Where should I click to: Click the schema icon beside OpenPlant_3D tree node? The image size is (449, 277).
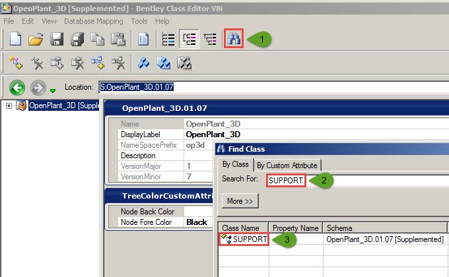(x=21, y=106)
